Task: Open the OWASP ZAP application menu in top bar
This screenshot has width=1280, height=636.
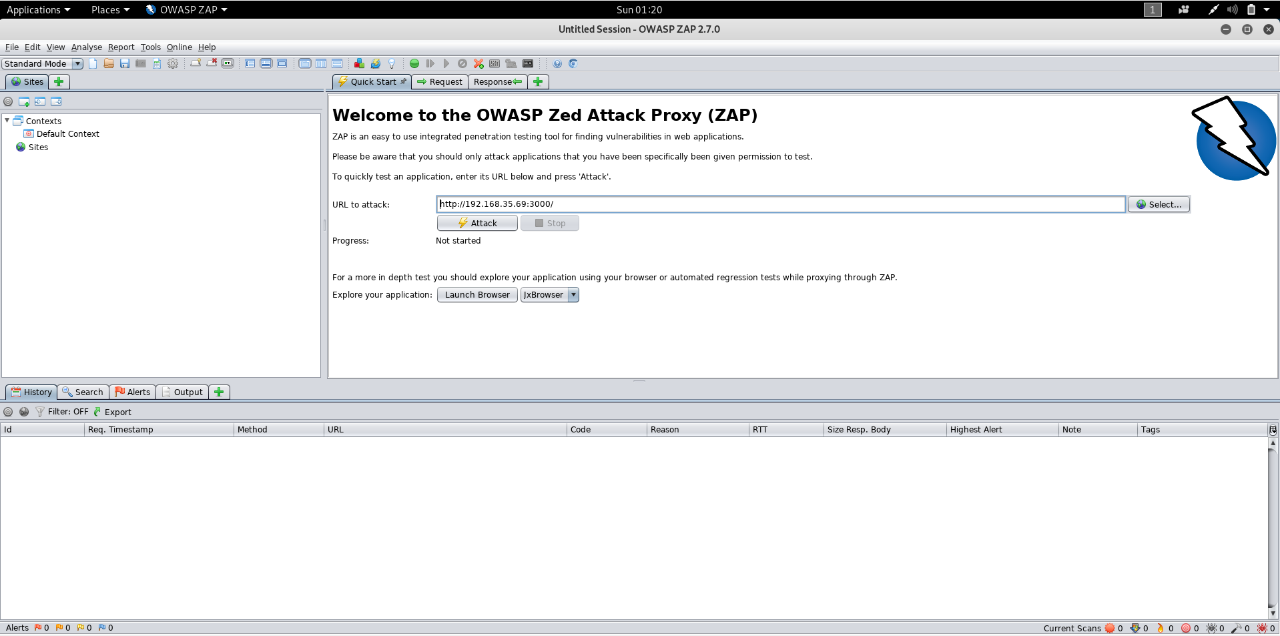Action: tap(186, 9)
